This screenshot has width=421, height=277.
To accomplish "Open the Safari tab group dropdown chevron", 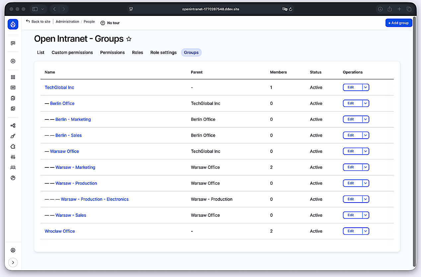I will tap(43, 9).
